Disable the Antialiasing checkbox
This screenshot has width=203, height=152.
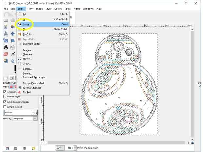tap(5, 92)
